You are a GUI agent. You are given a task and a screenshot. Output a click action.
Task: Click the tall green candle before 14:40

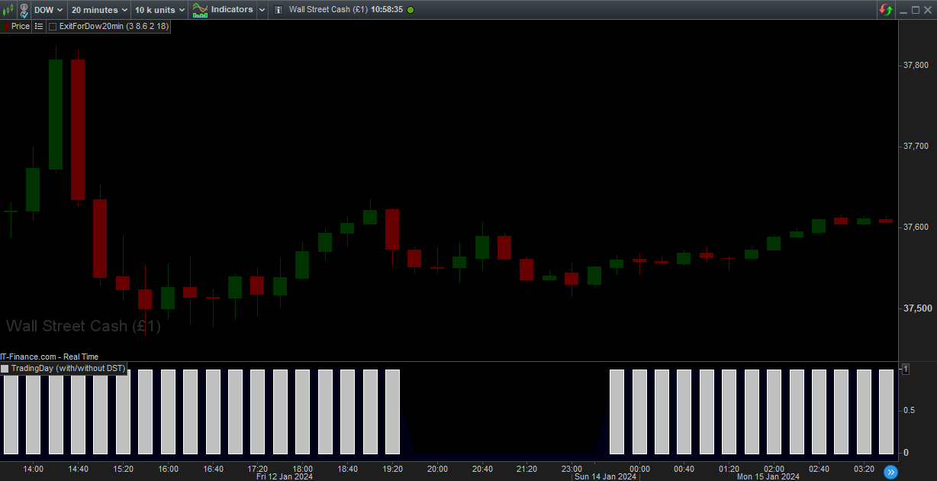[56, 115]
